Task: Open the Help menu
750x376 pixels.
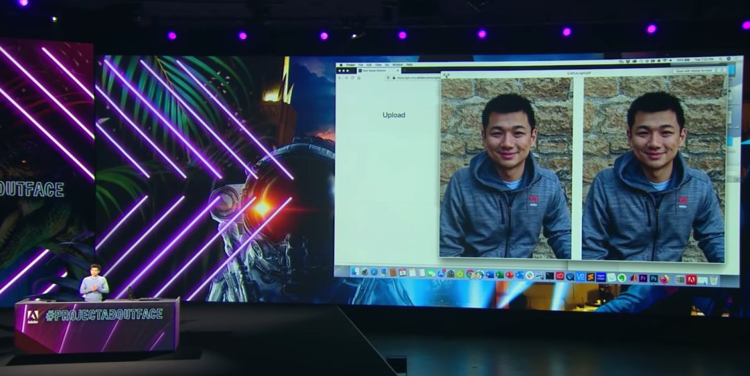Action: pyautogui.click(x=410, y=65)
